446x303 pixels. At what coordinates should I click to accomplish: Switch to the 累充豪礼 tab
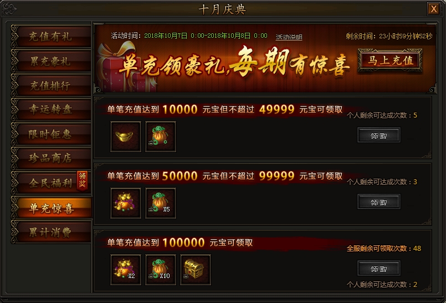tap(51, 61)
